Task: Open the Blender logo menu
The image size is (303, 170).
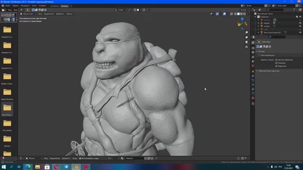Action: pos(3,6)
